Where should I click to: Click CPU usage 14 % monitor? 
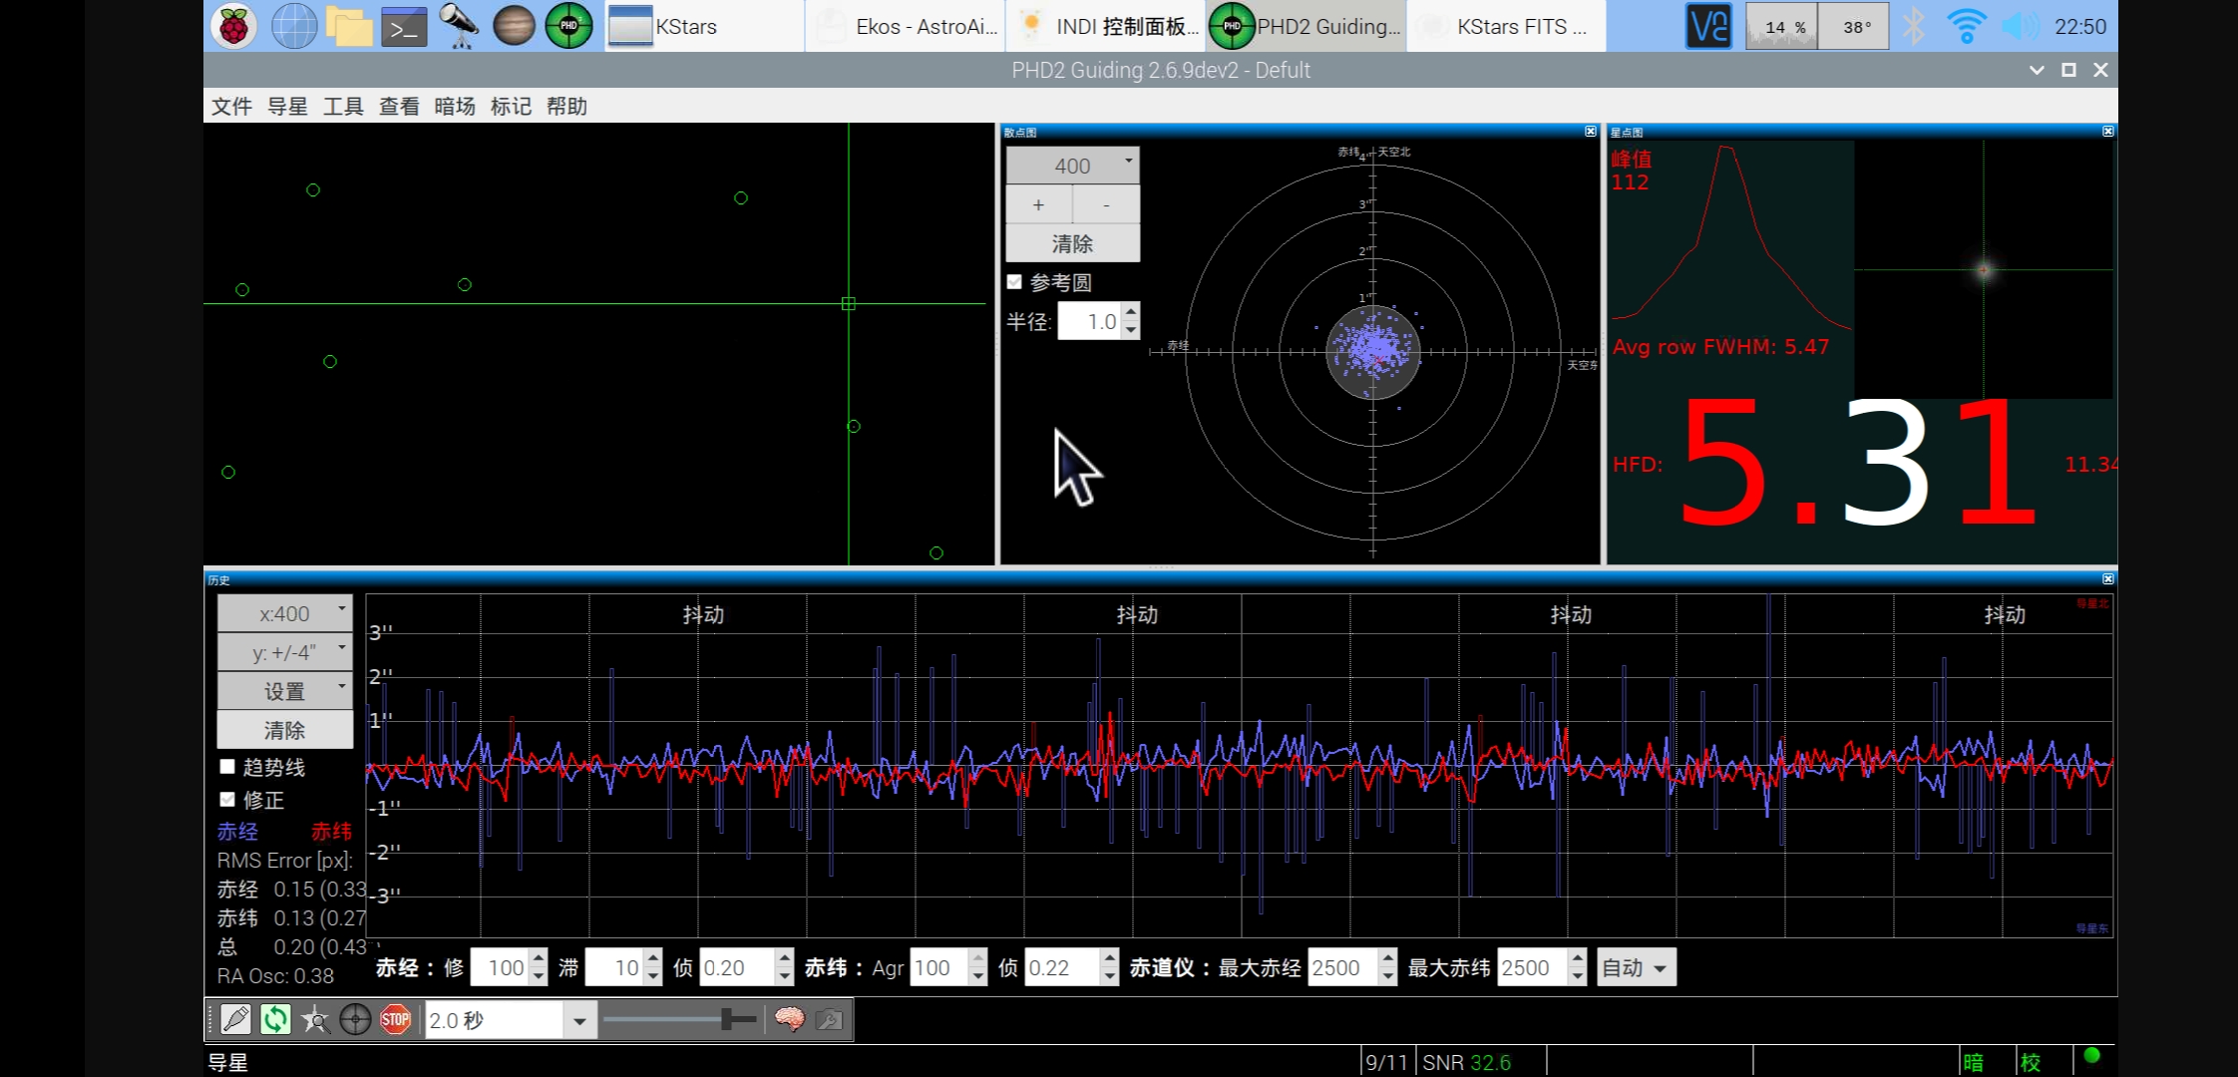1781,26
